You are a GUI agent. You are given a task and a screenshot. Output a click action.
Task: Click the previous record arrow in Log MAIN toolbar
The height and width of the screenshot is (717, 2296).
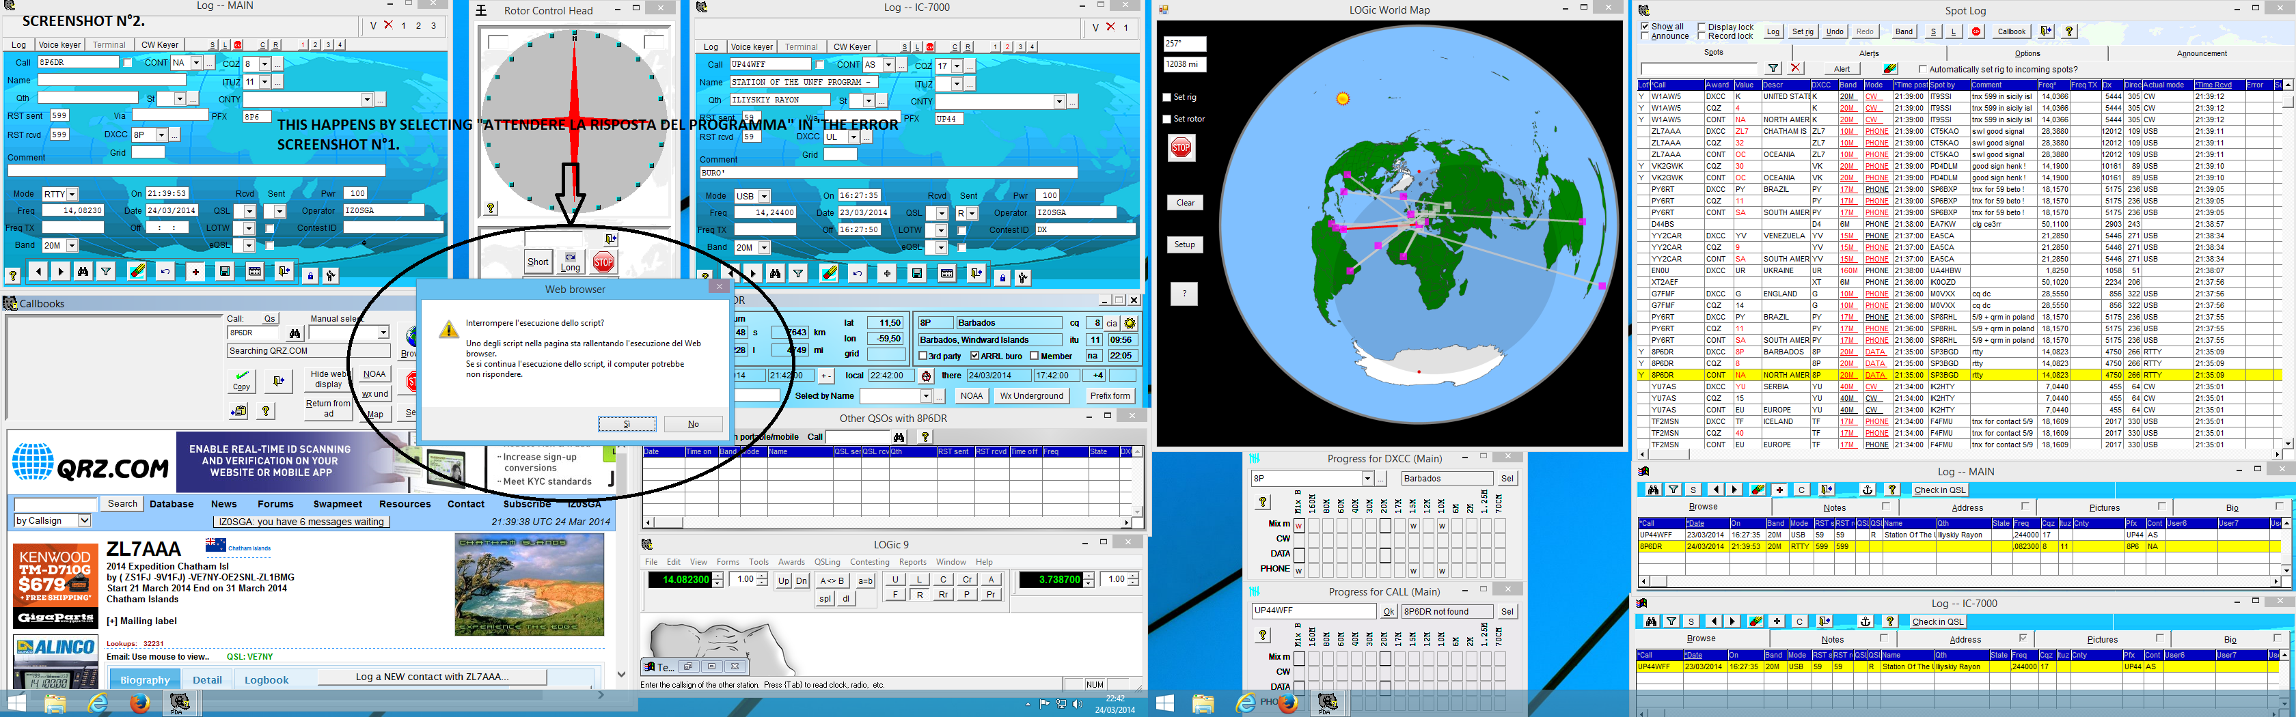click(x=38, y=272)
